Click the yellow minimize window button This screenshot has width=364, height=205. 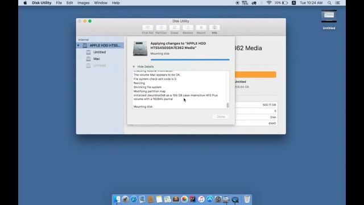pyautogui.click(x=85, y=21)
